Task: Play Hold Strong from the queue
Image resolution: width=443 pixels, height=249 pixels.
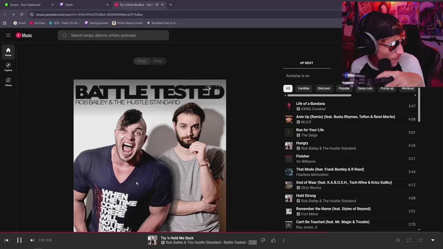Action: 350,198
